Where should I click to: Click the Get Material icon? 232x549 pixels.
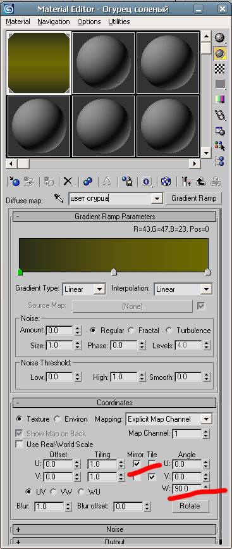[x=14, y=181]
